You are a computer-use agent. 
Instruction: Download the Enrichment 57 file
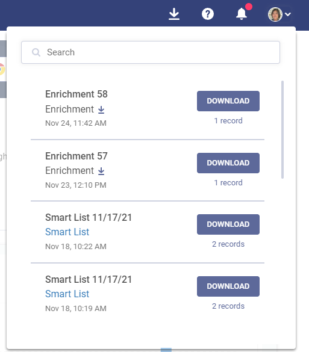(x=228, y=163)
